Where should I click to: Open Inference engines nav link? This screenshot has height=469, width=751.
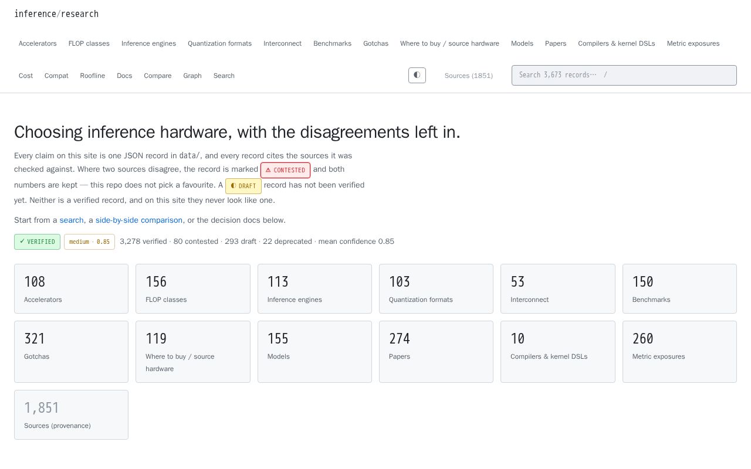148,43
